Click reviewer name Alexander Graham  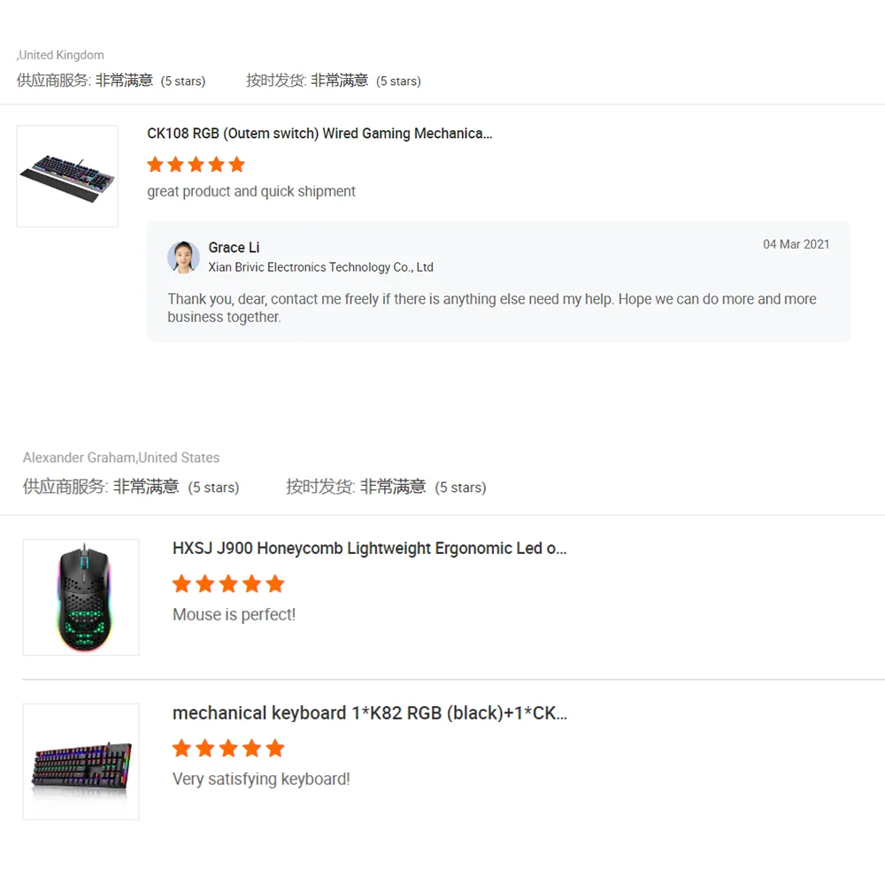tap(79, 458)
